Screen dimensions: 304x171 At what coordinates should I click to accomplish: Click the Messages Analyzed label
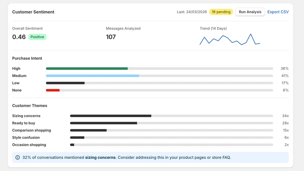point(123,28)
